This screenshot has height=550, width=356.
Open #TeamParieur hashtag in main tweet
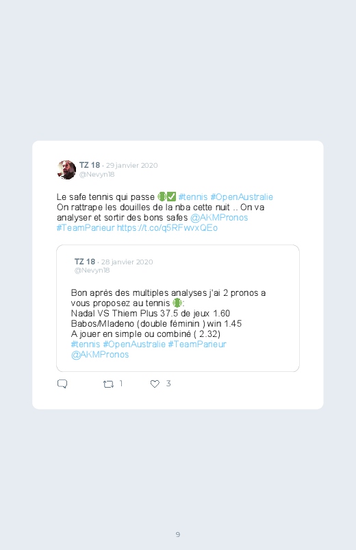pyautogui.click(x=86, y=227)
